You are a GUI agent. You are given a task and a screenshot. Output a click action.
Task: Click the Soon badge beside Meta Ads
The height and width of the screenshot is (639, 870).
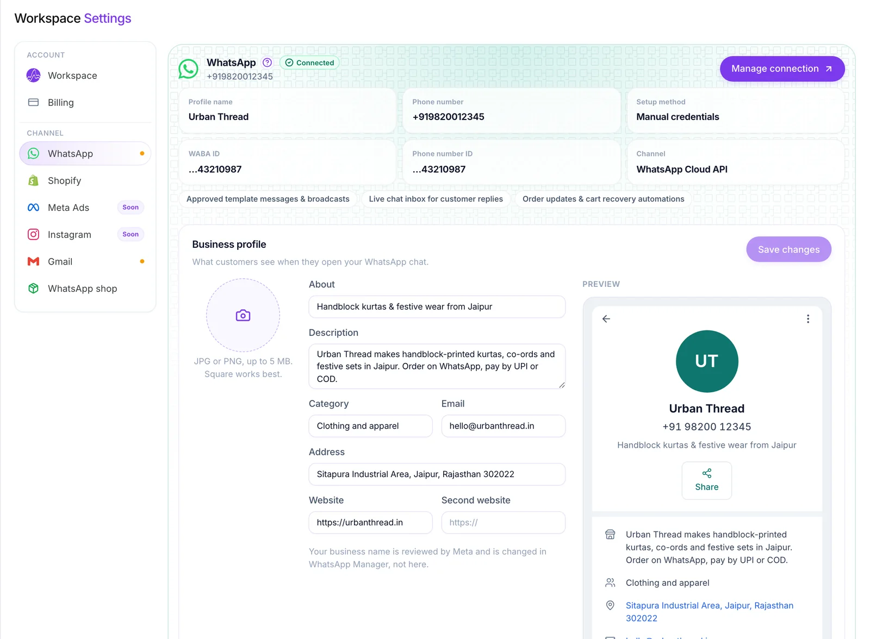(x=130, y=208)
